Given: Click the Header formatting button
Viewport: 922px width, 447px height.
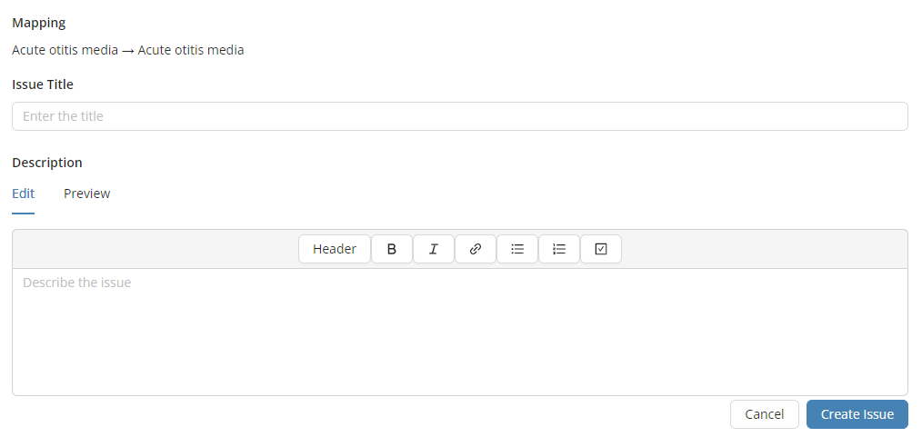Looking at the screenshot, I should click(x=335, y=249).
